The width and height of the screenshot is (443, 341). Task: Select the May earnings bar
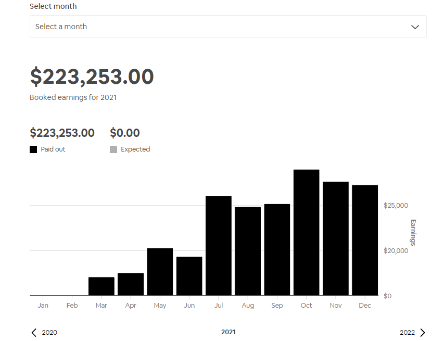coord(160,272)
